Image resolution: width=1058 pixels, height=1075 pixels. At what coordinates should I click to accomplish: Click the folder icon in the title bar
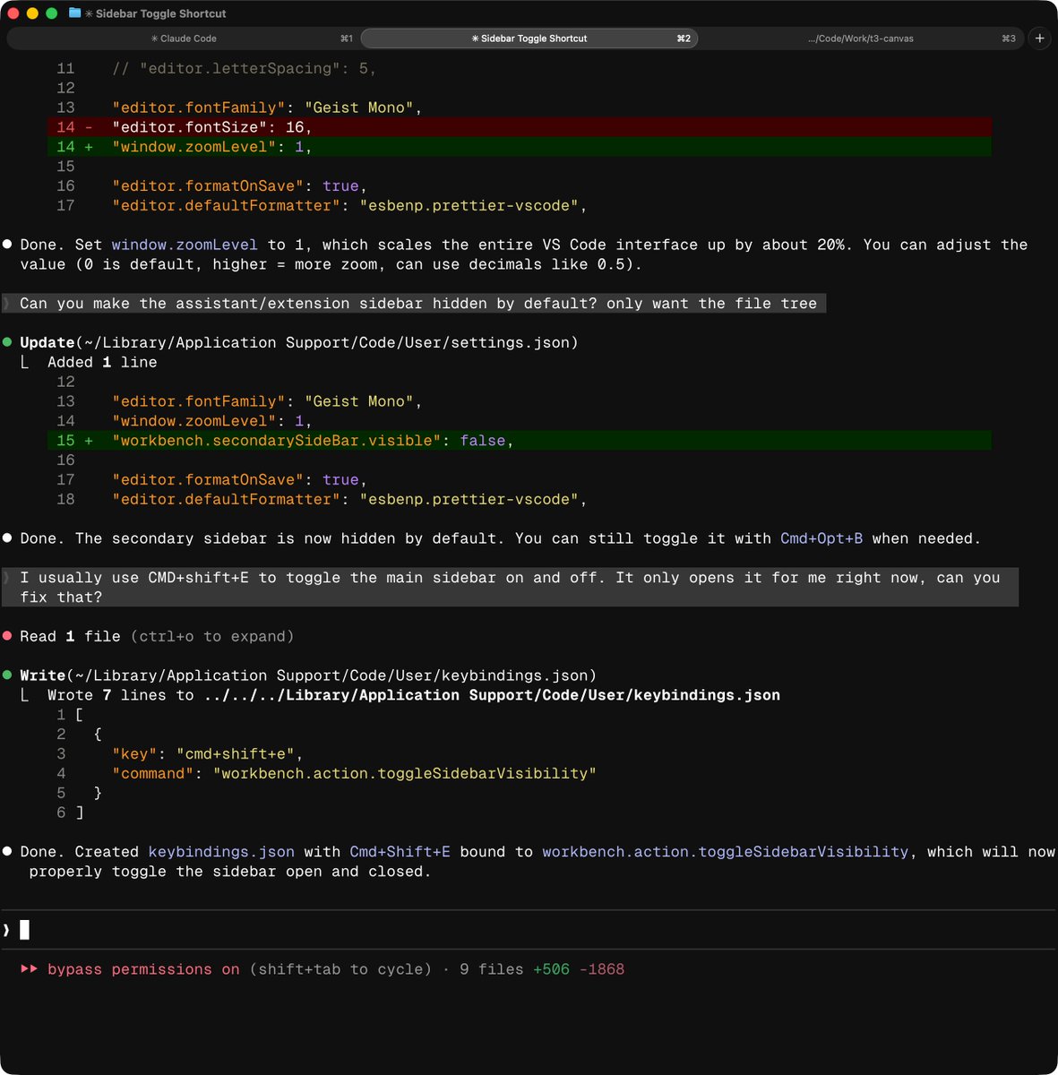coord(75,13)
